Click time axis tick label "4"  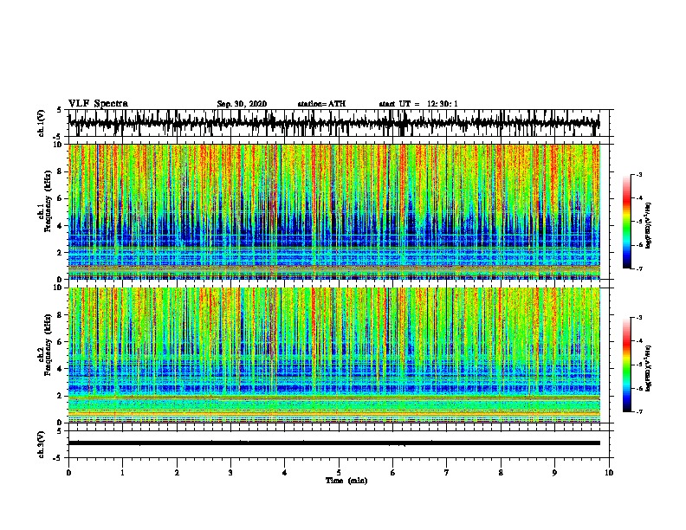click(285, 473)
